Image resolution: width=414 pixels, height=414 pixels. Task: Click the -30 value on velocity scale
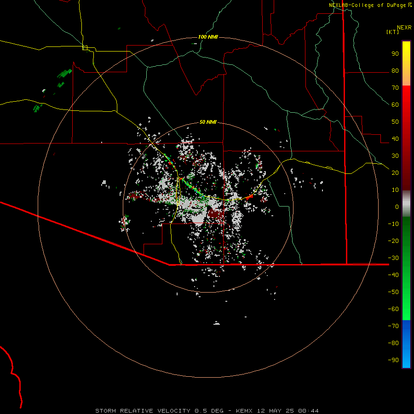393,258
